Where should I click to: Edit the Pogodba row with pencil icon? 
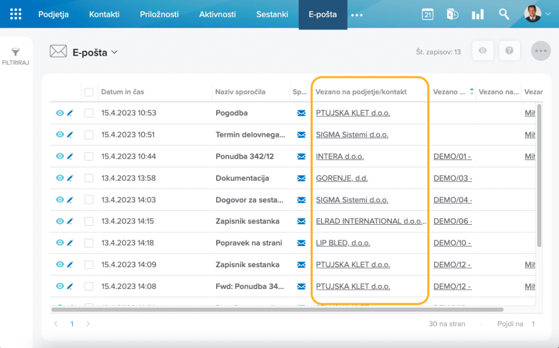coord(70,113)
